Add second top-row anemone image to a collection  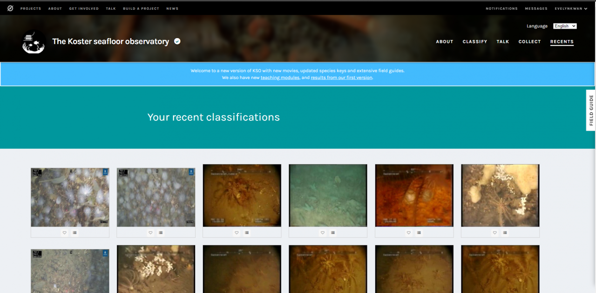(161, 233)
